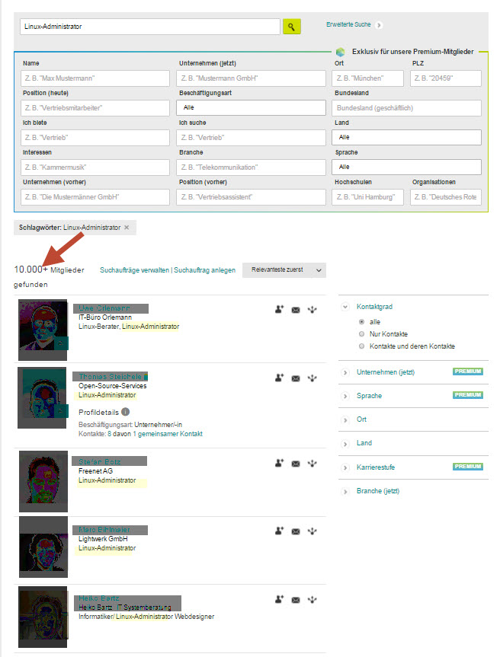Click the 'Suchauftrag anlegen' link
The height and width of the screenshot is (657, 500).
point(205,270)
